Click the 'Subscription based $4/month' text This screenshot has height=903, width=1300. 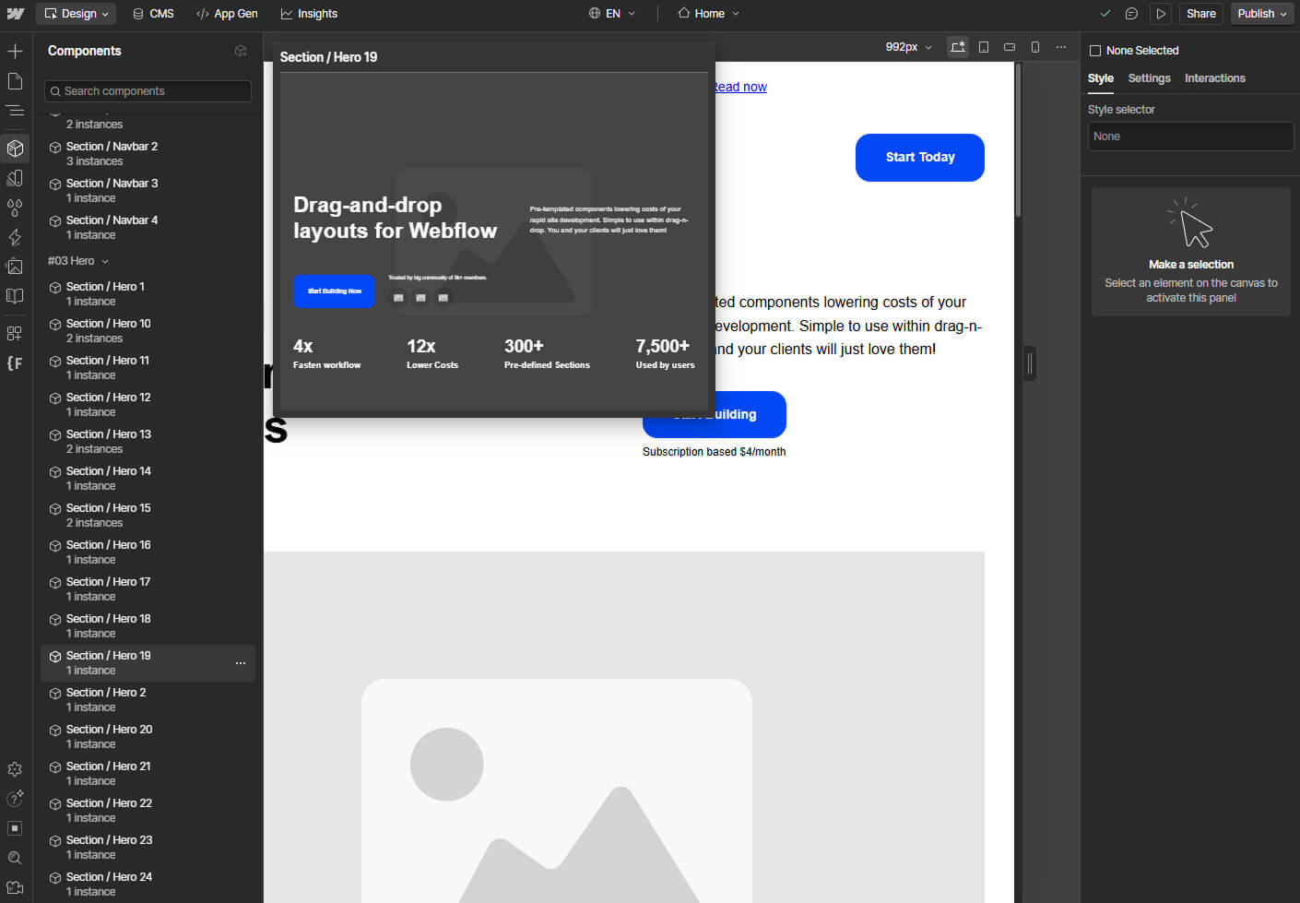[715, 452]
